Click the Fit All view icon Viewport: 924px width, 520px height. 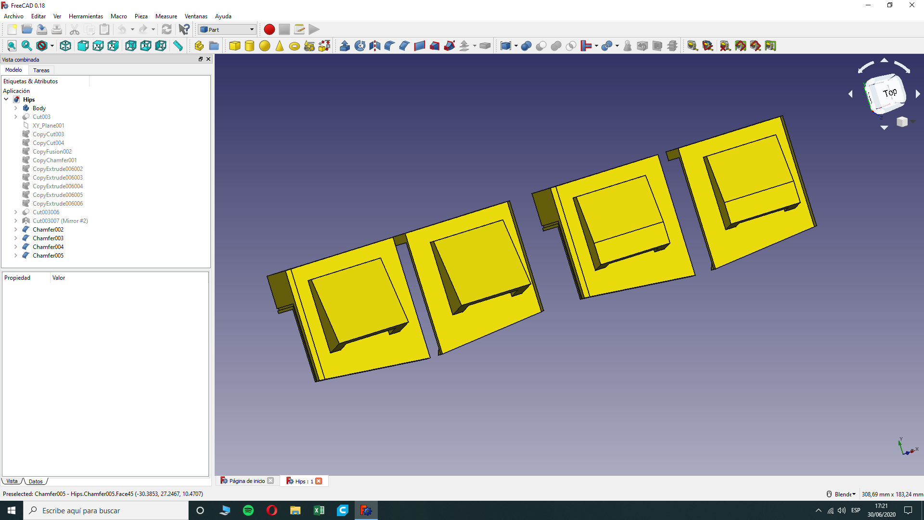pyautogui.click(x=12, y=46)
